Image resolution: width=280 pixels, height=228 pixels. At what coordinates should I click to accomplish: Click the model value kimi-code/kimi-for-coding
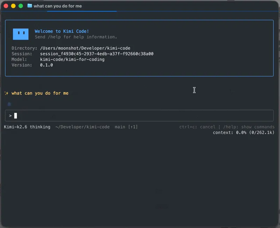coord(72,59)
